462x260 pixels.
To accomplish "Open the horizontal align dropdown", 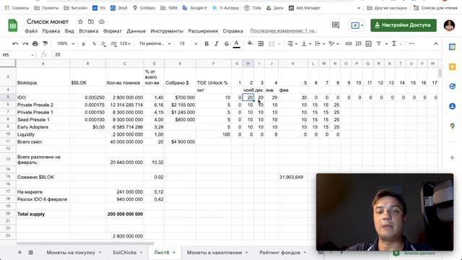I will click(292, 43).
